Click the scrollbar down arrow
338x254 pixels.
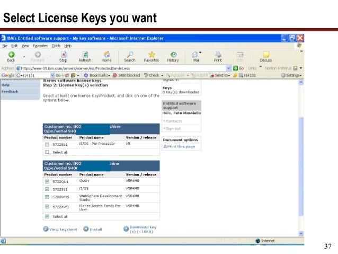point(301,233)
